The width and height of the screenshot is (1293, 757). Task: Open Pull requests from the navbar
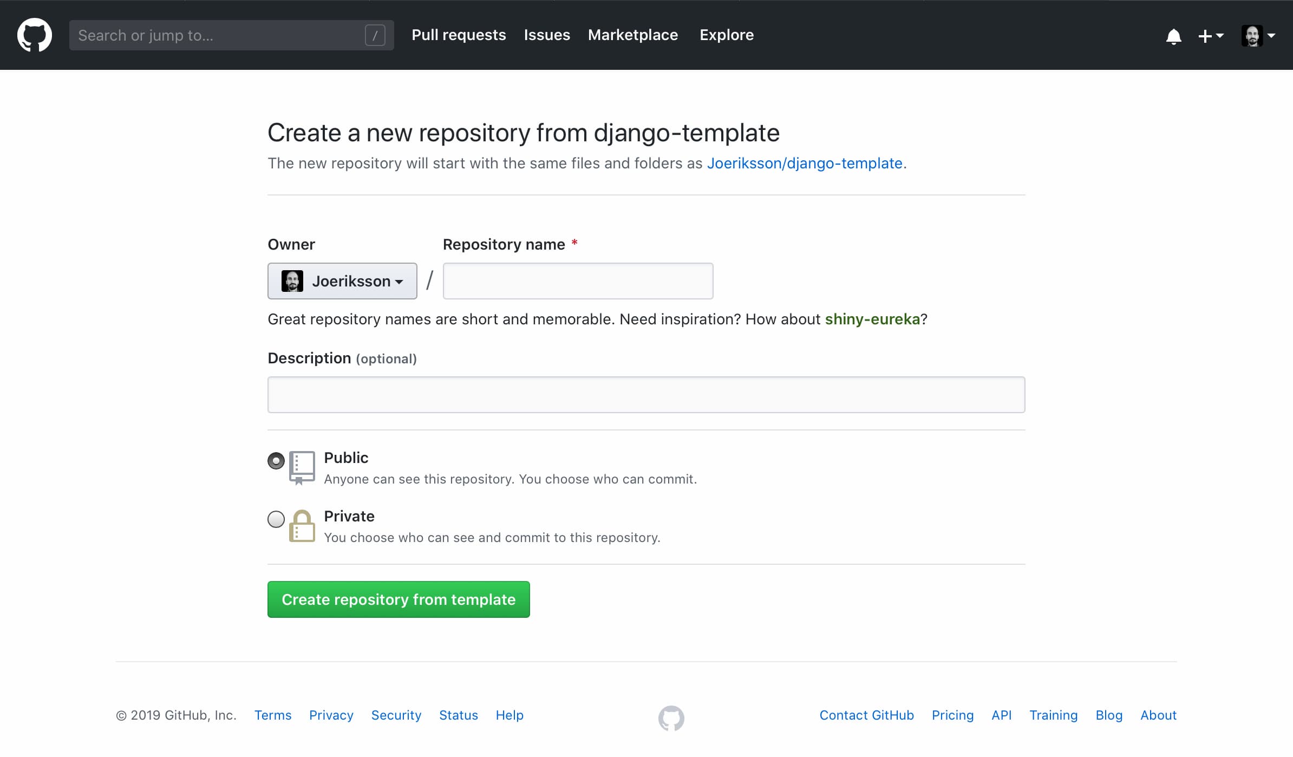[458, 35]
